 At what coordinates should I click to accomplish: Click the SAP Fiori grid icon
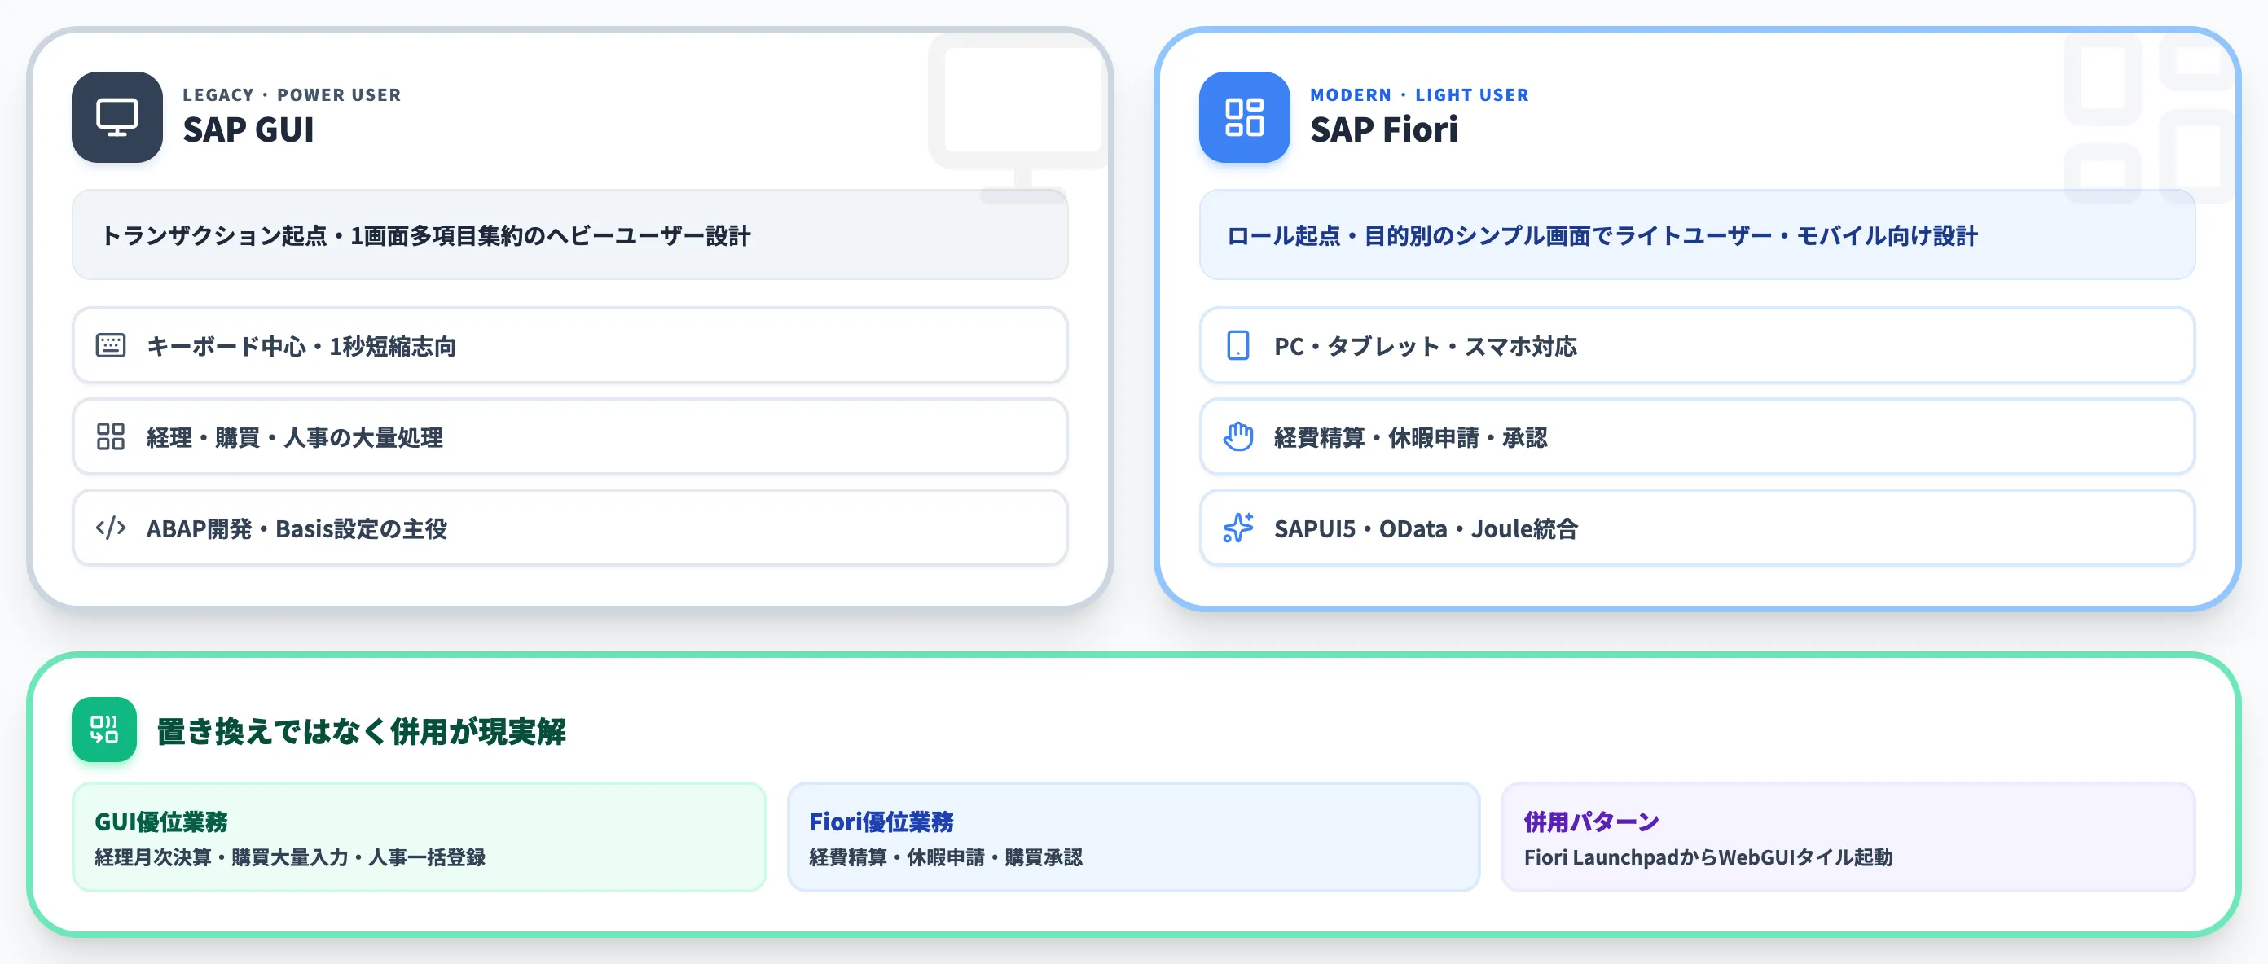coord(1244,117)
